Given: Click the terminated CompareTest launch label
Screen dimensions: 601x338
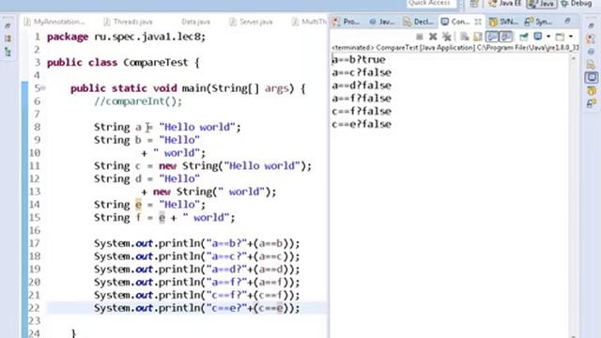Looking at the screenshot, I should (455, 48).
